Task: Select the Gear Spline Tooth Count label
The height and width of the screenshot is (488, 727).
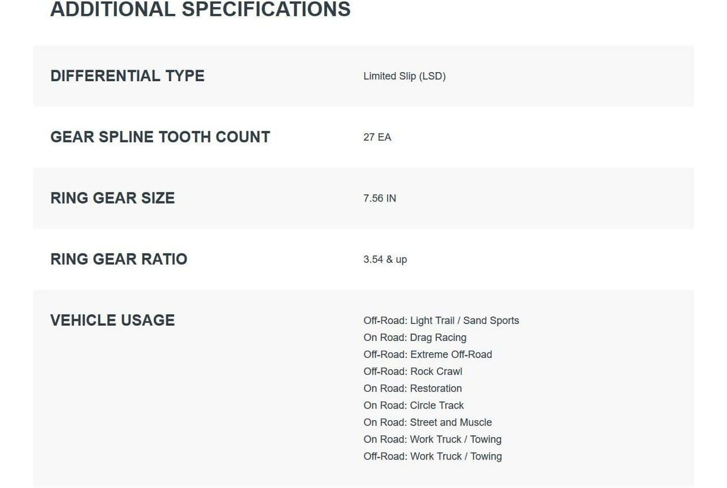Action: pyautogui.click(x=160, y=137)
